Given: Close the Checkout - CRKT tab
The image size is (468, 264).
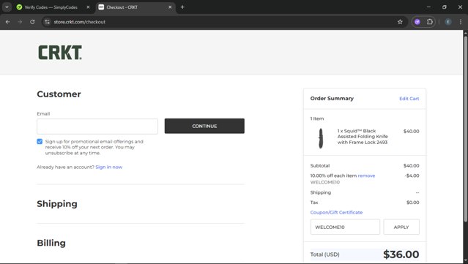Looking at the screenshot, I should tap(170, 7).
